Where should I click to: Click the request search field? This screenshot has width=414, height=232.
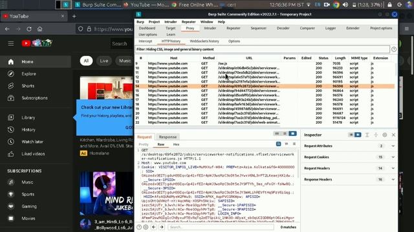pos(221,227)
